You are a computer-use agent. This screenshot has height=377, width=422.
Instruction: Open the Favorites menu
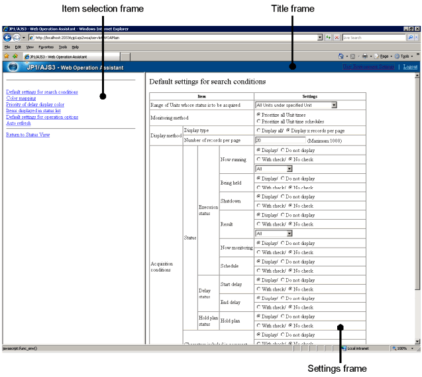[x=46, y=47]
